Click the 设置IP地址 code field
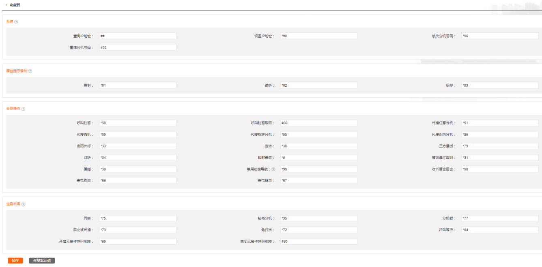This screenshot has height=267, width=542. click(x=318, y=36)
